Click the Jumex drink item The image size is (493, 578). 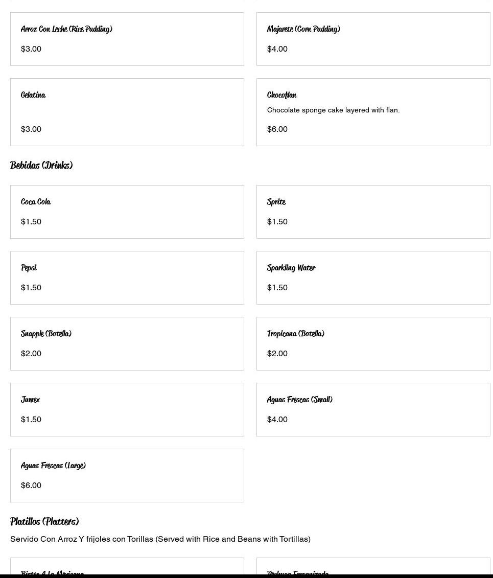[127, 409]
